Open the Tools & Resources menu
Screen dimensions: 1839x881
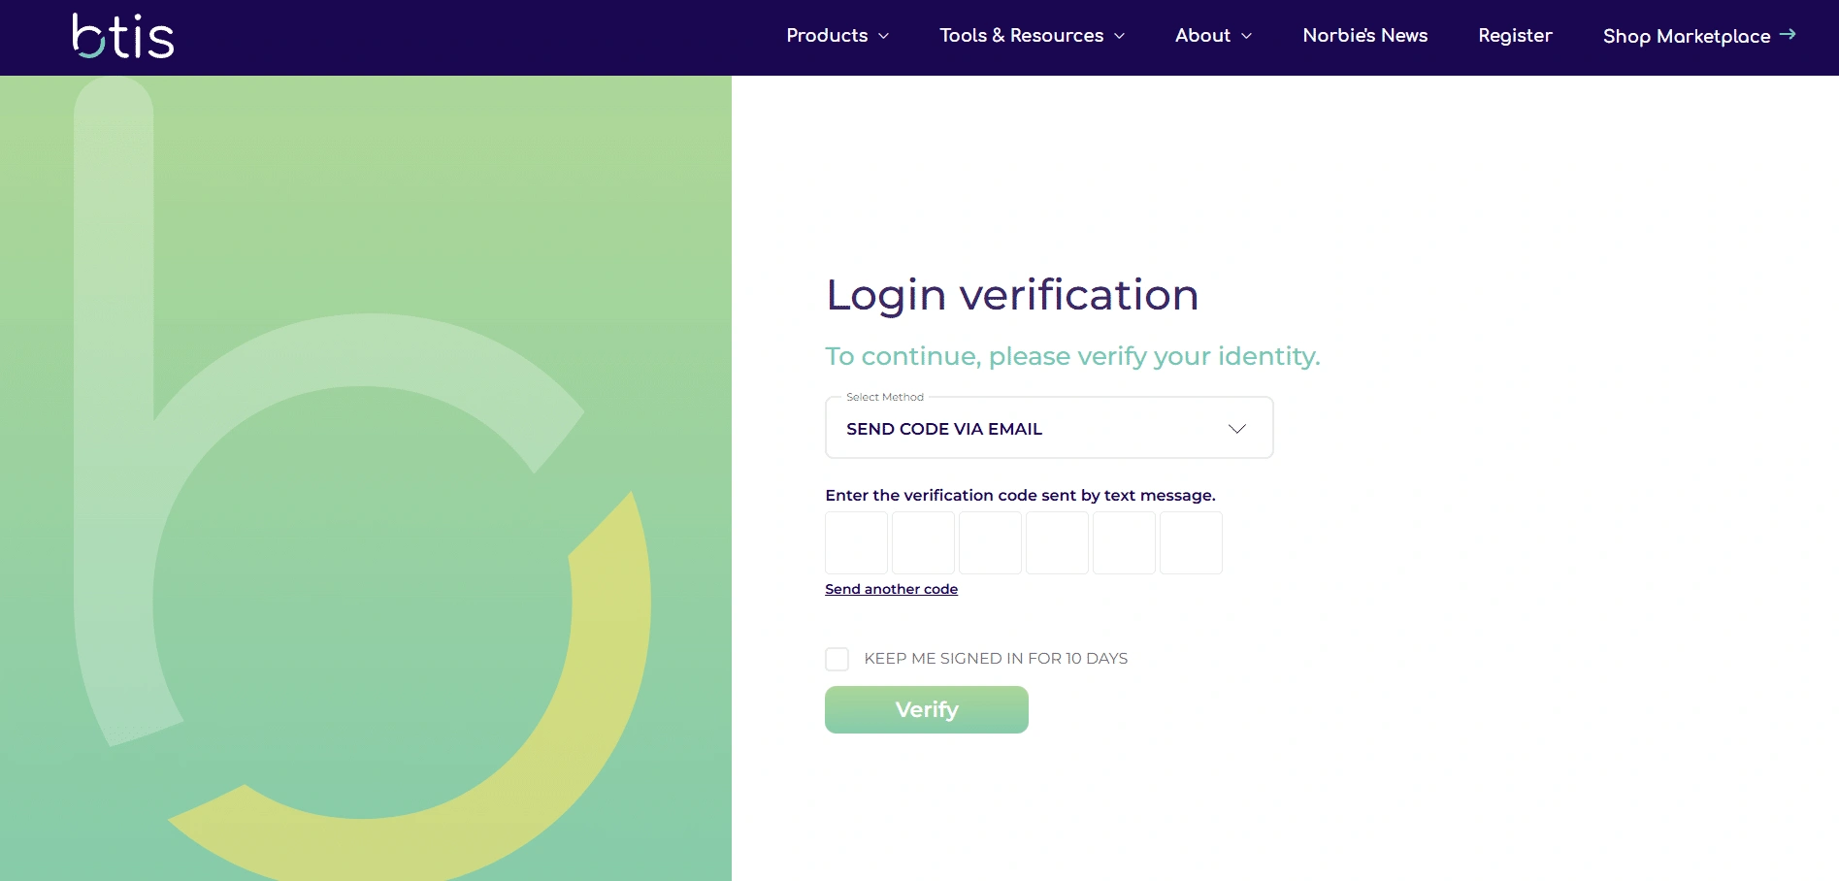1021,36
